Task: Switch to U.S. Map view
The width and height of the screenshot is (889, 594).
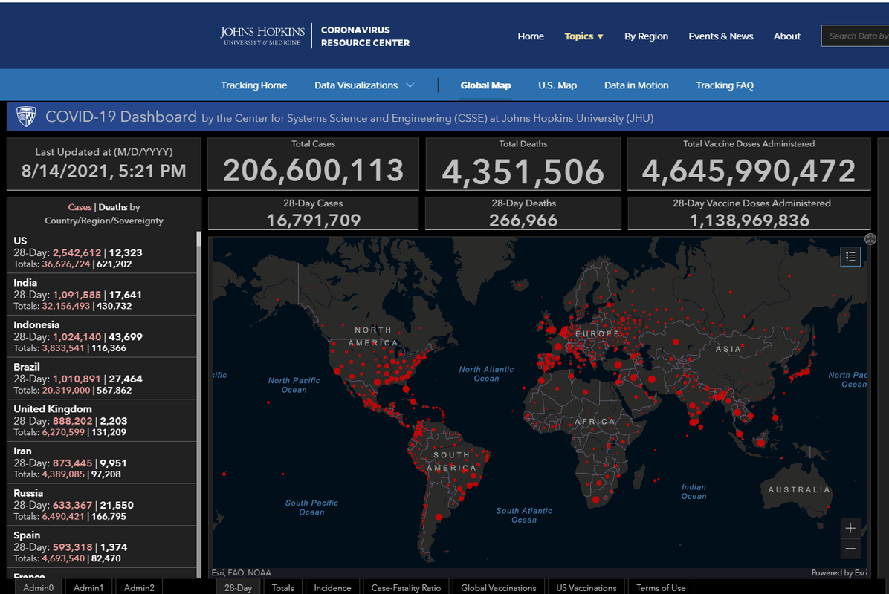Action: pyautogui.click(x=557, y=85)
